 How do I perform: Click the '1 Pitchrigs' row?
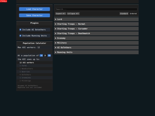coord(34,81)
